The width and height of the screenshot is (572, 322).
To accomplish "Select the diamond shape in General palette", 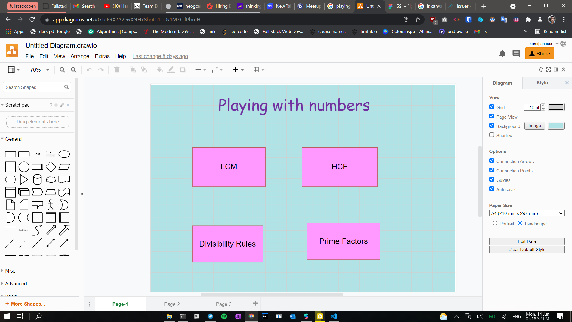I will 51,167.
